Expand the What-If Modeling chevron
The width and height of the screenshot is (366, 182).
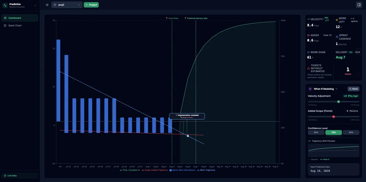point(337,89)
